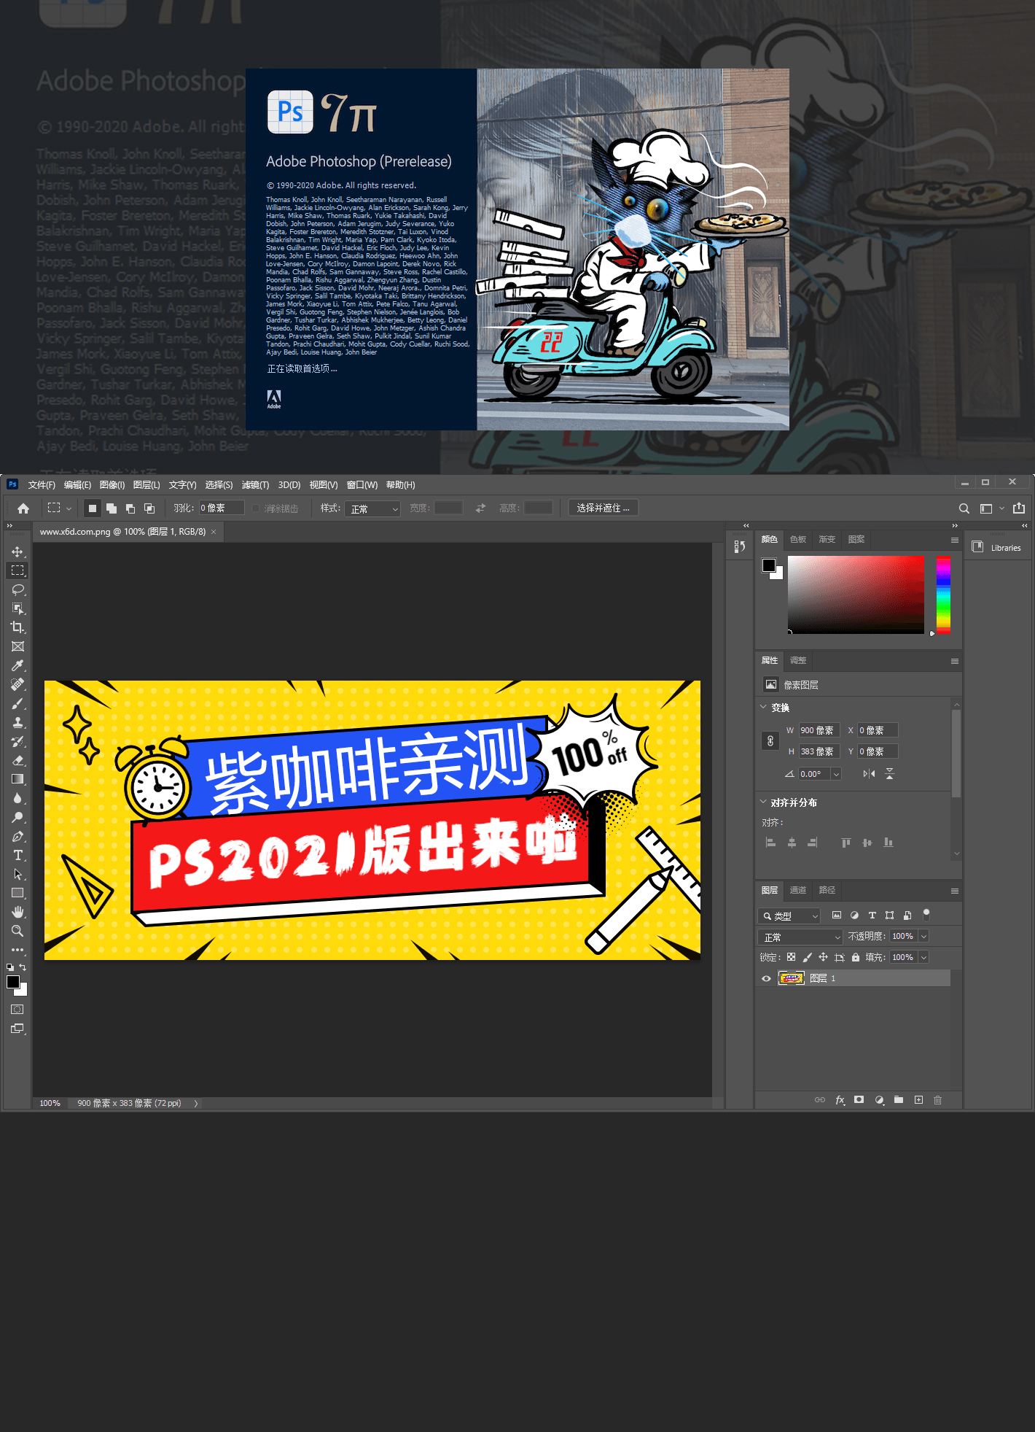Flip vertical icon in Properties panel

tap(889, 774)
